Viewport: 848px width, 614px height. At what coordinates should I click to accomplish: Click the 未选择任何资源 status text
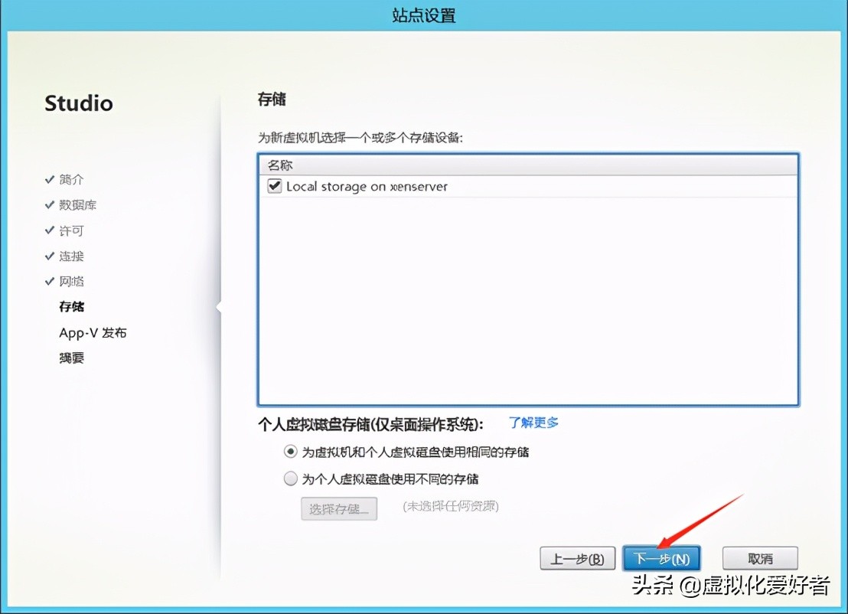(451, 506)
